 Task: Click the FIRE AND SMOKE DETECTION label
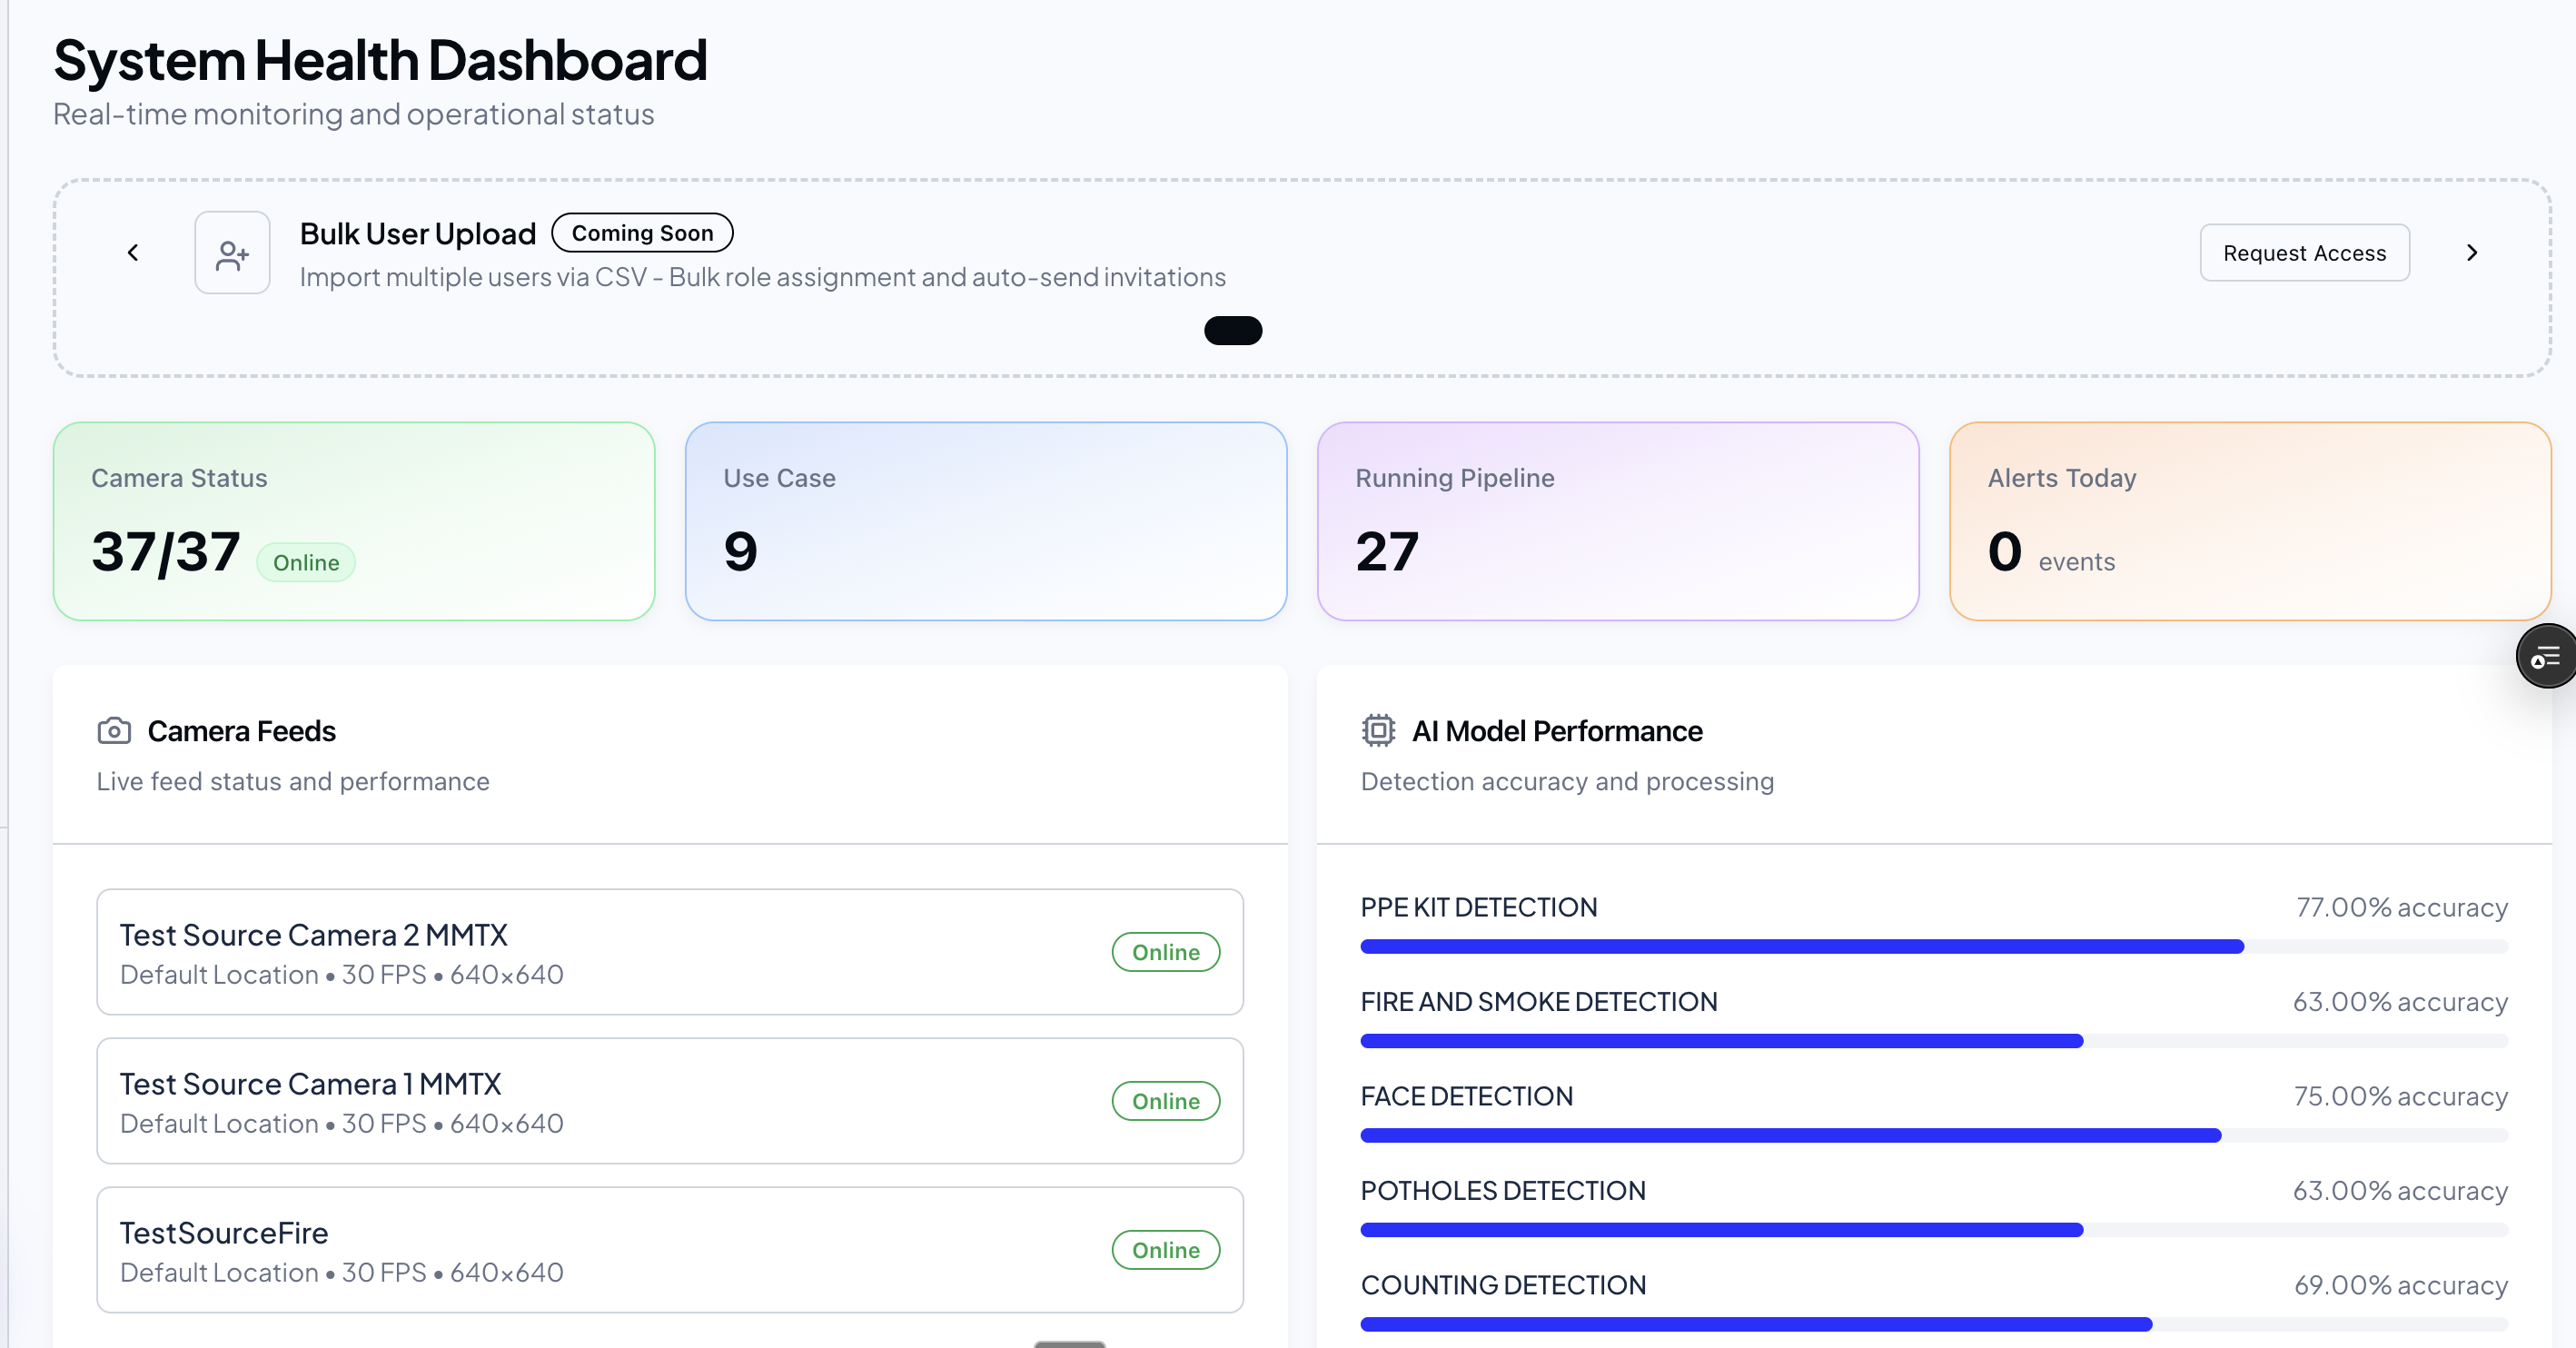[x=1539, y=1002]
